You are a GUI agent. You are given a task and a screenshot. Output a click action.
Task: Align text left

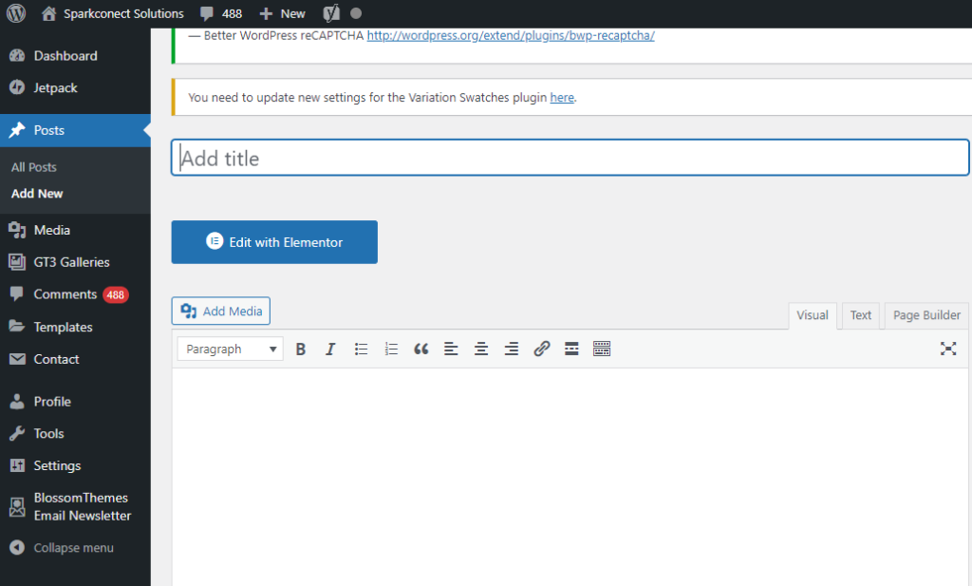click(x=451, y=350)
